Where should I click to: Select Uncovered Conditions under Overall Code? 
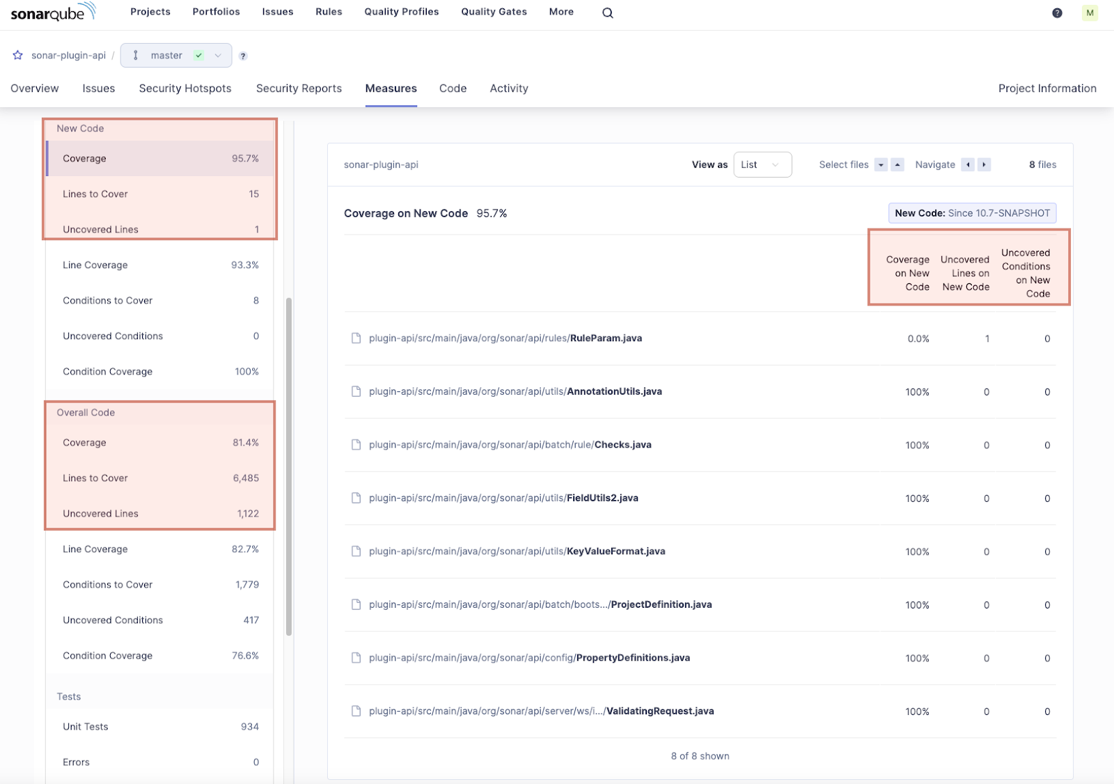tap(112, 620)
